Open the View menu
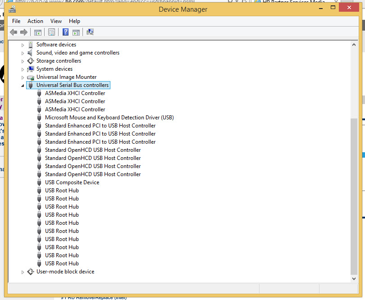 point(56,21)
